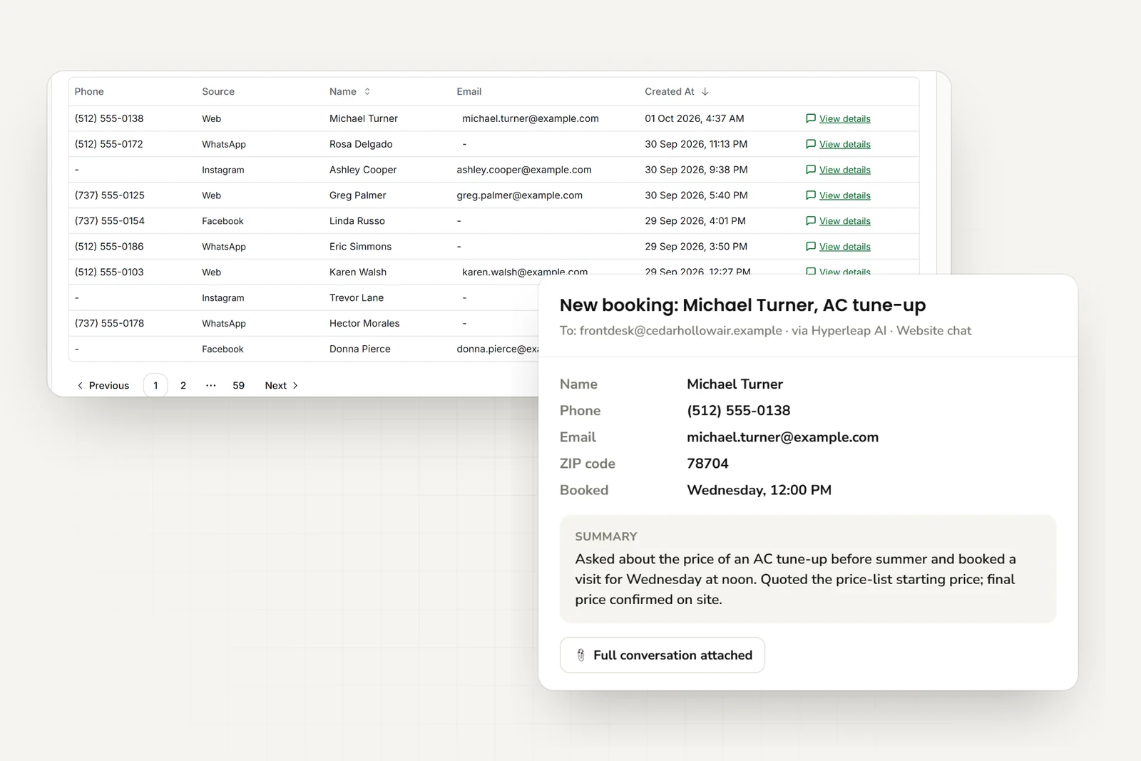Image resolution: width=1141 pixels, height=761 pixels.
Task: Click the Email column header
Action: tap(469, 92)
